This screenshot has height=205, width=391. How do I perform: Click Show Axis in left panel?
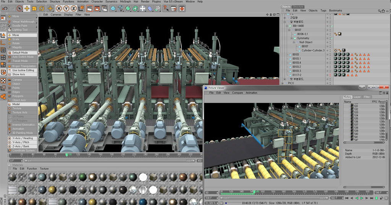click(x=23, y=74)
